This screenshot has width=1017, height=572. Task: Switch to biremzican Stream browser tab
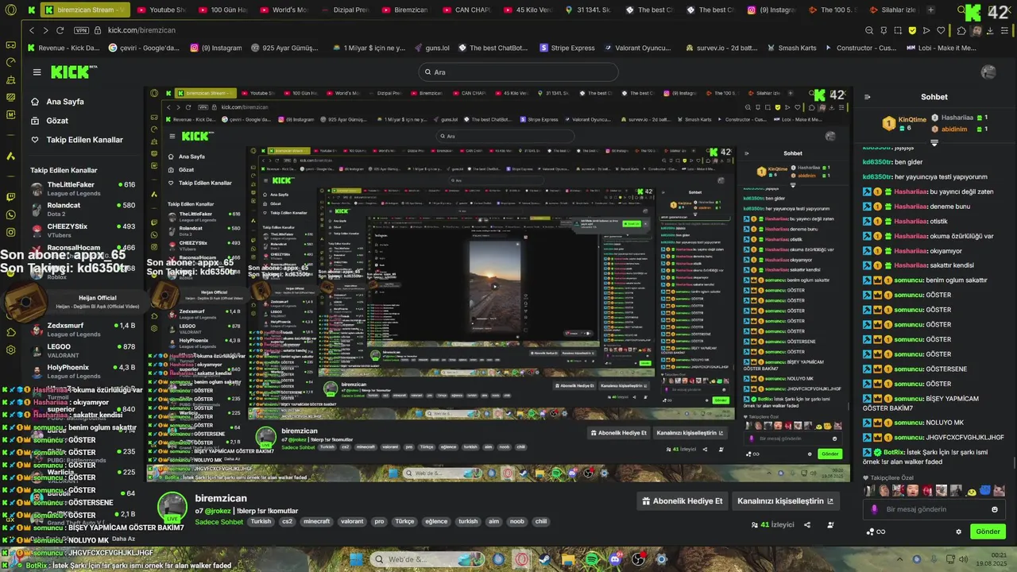84,10
